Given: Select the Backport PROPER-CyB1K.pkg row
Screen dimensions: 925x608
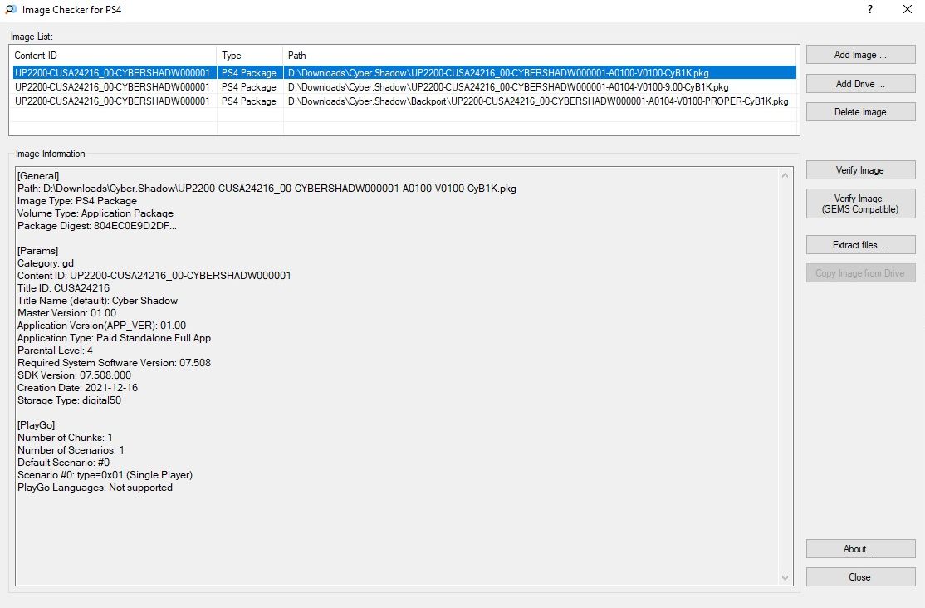Looking at the screenshot, I should click(404, 101).
